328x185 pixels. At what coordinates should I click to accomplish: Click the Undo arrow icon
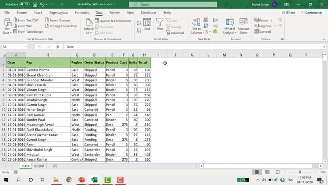(x=42, y=4)
